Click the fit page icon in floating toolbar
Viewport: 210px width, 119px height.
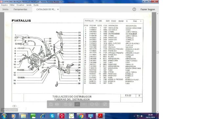tap(105, 104)
